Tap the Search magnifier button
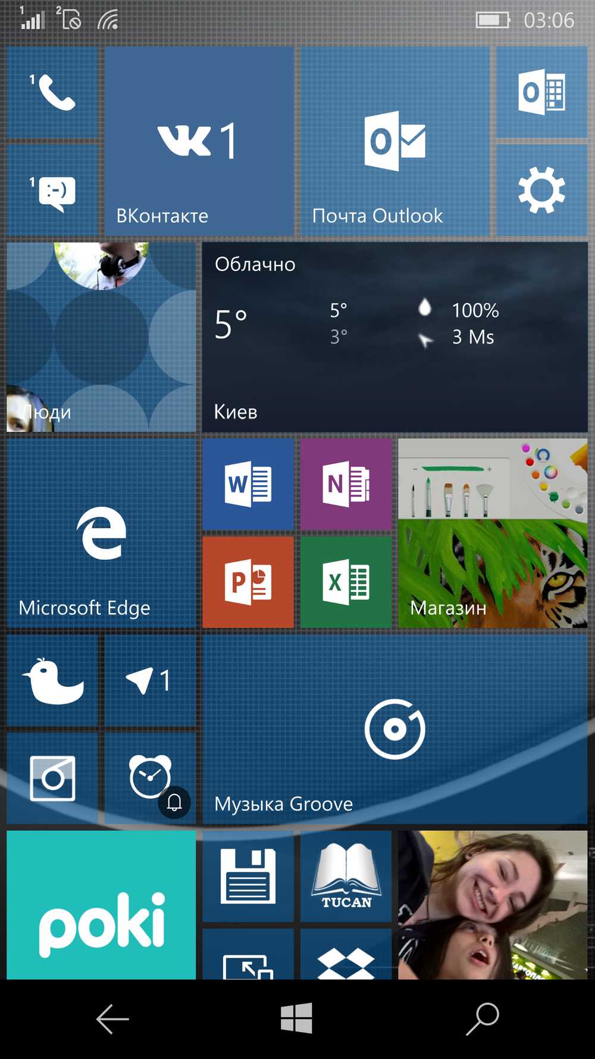595x1059 pixels. coord(483,1019)
